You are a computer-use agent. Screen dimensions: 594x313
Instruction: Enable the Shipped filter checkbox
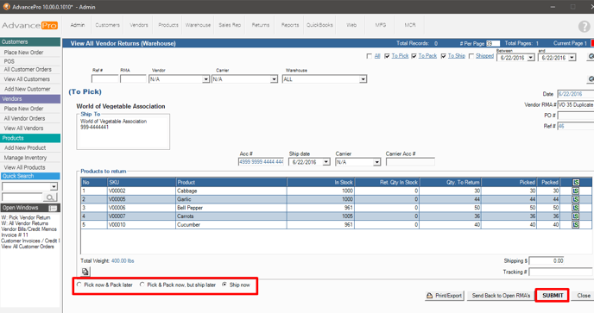click(x=471, y=56)
